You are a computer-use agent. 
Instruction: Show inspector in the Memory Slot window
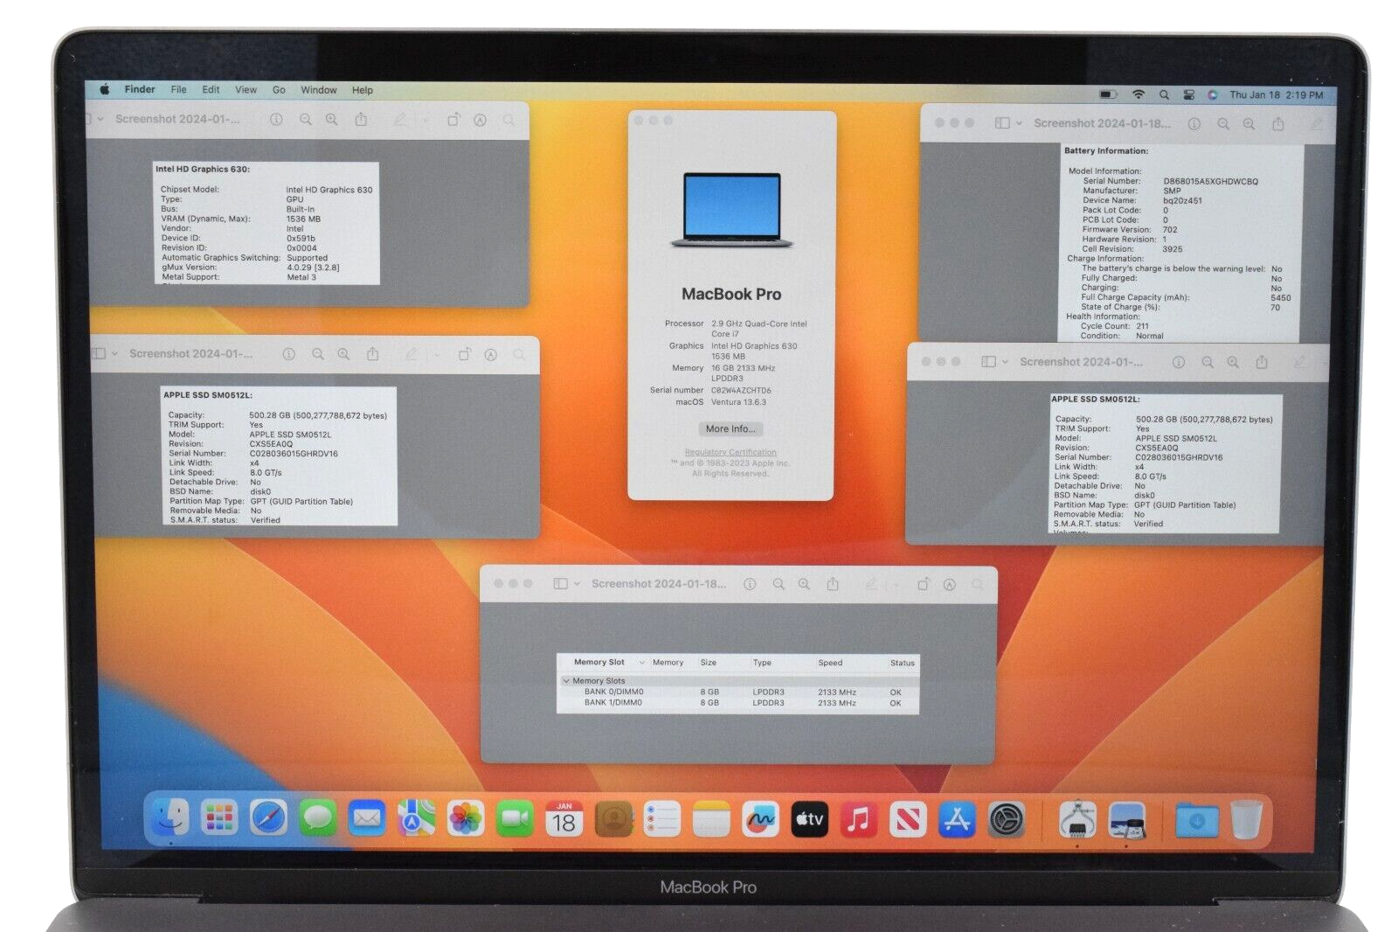(750, 583)
